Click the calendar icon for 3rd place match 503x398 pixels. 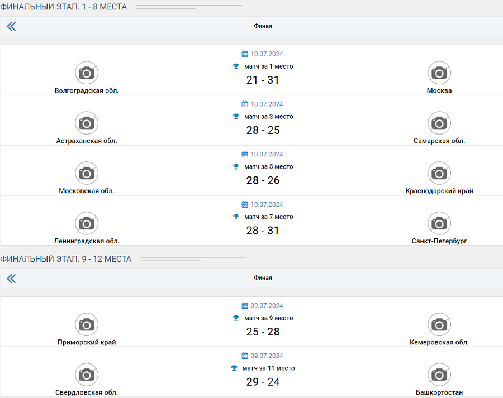tap(245, 104)
